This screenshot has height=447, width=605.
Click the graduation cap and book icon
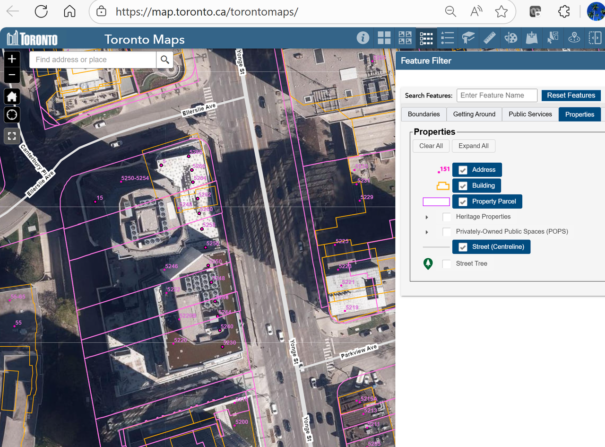click(468, 38)
